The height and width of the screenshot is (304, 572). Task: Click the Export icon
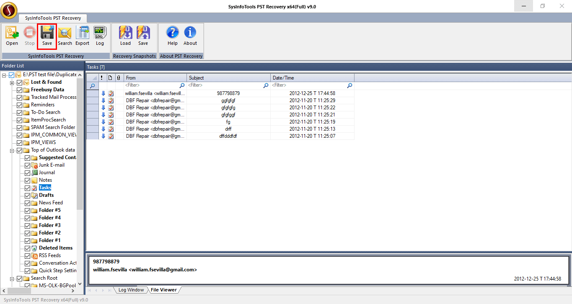(x=82, y=36)
